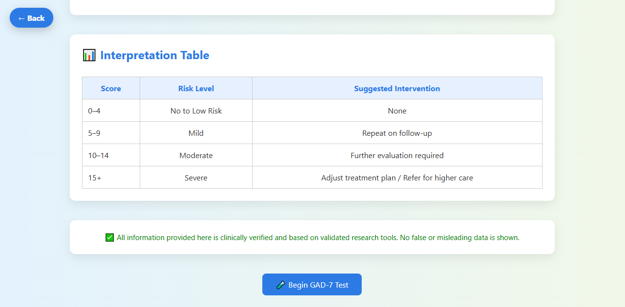The height and width of the screenshot is (307, 625).
Task: Click the Moderate risk level cell
Action: (196, 155)
